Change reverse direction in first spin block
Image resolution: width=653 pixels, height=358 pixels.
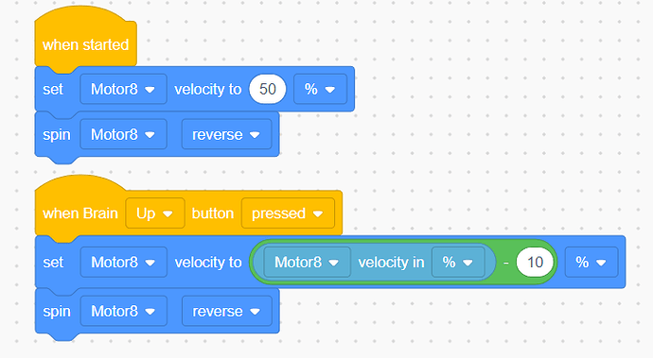click(226, 134)
